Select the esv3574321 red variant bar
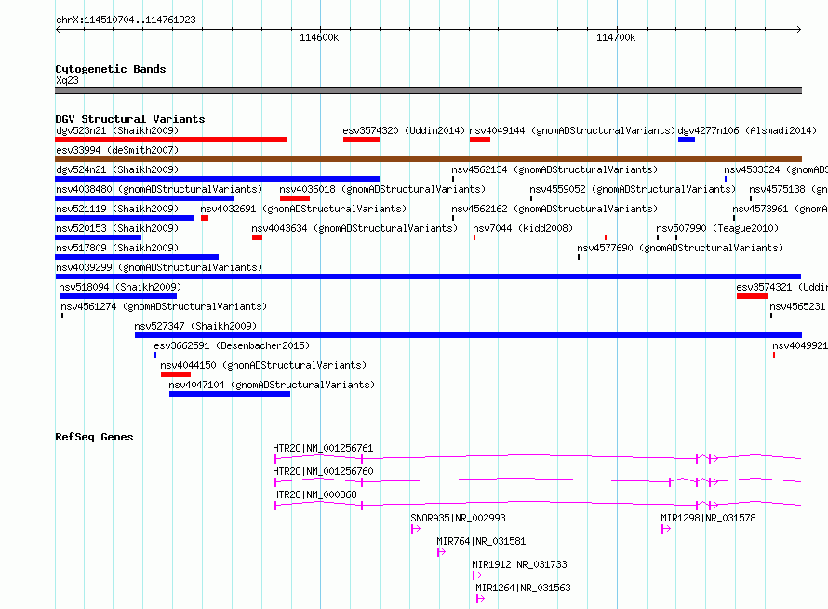The height and width of the screenshot is (609, 828). point(752,296)
